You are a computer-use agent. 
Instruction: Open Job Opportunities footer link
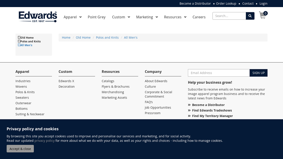158,107
